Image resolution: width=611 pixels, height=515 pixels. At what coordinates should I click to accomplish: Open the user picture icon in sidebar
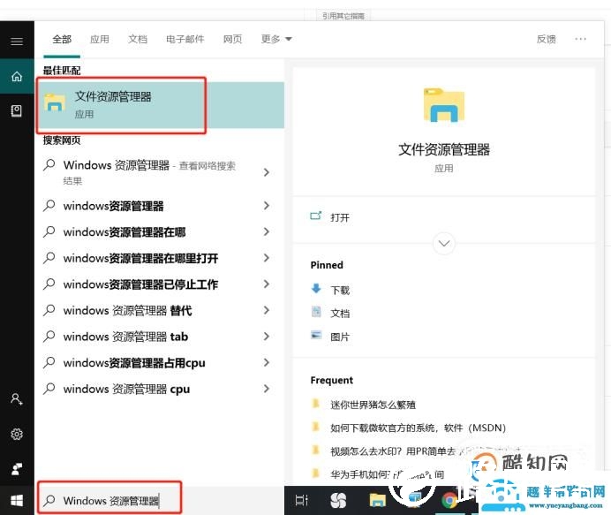[x=17, y=468]
